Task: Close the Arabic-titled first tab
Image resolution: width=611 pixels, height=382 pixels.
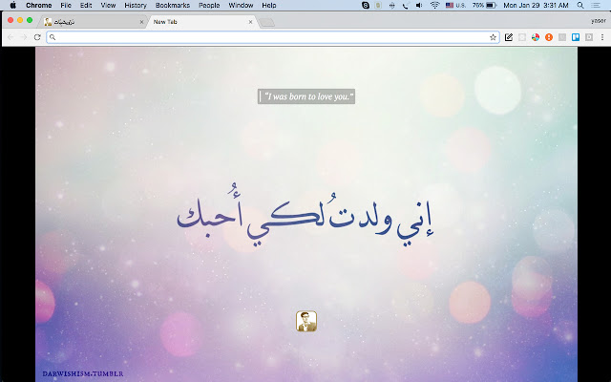Action: [141, 22]
